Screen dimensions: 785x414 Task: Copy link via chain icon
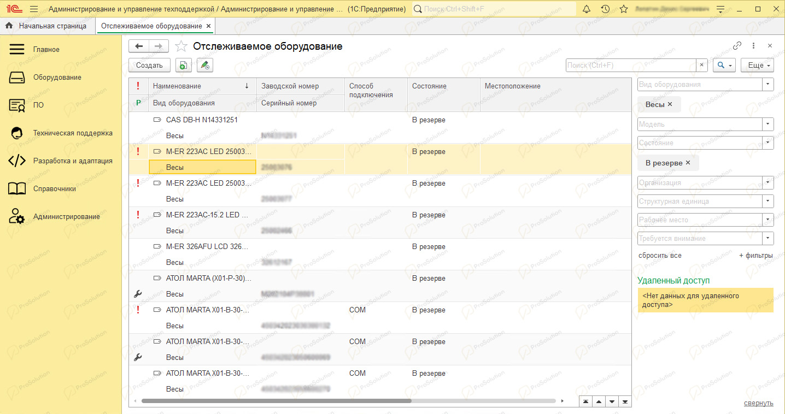pyautogui.click(x=737, y=46)
